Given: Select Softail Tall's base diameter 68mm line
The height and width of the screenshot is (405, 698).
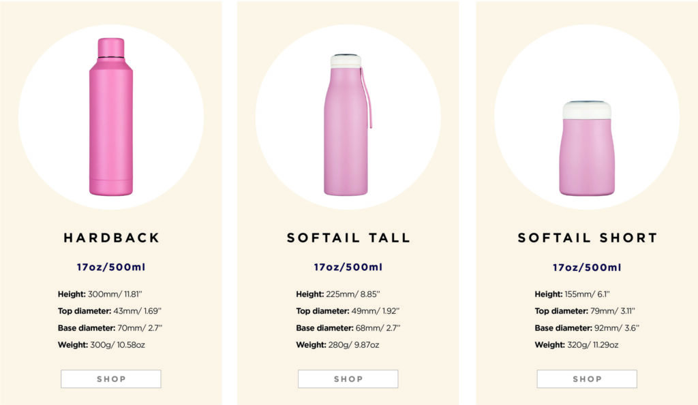Looking at the screenshot, I should point(348,328).
